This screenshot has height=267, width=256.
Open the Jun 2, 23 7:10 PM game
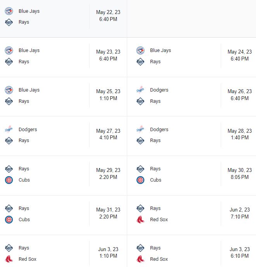pos(192,215)
